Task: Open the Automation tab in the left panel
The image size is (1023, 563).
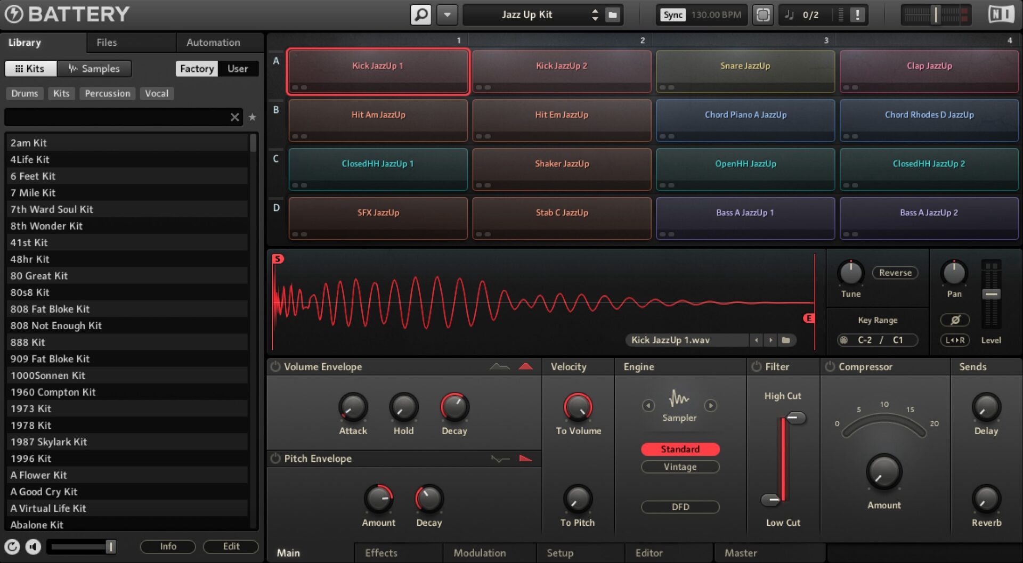Action: [x=213, y=43]
